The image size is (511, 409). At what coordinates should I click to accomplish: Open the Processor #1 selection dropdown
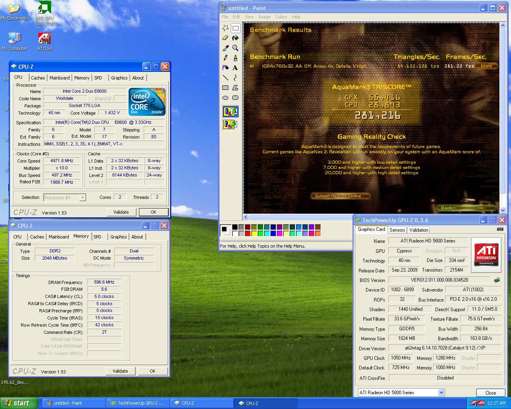tap(82, 197)
